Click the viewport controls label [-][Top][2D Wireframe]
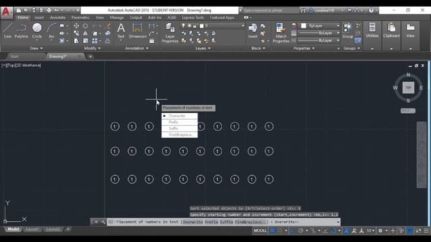This screenshot has height=242, width=431. pyautogui.click(x=21, y=65)
